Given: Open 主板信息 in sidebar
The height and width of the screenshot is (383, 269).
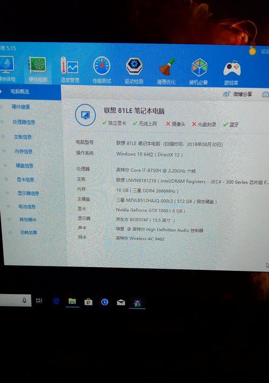Looking at the screenshot, I should 23,137.
